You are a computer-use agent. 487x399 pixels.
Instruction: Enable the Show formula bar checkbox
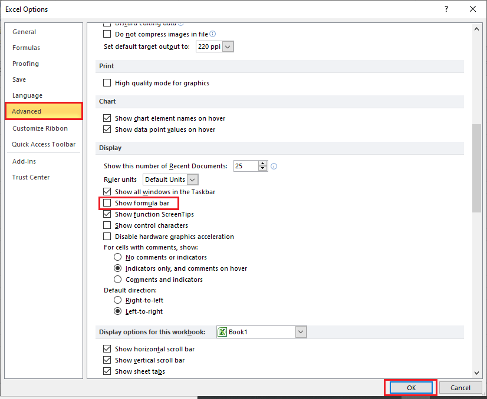[107, 202]
